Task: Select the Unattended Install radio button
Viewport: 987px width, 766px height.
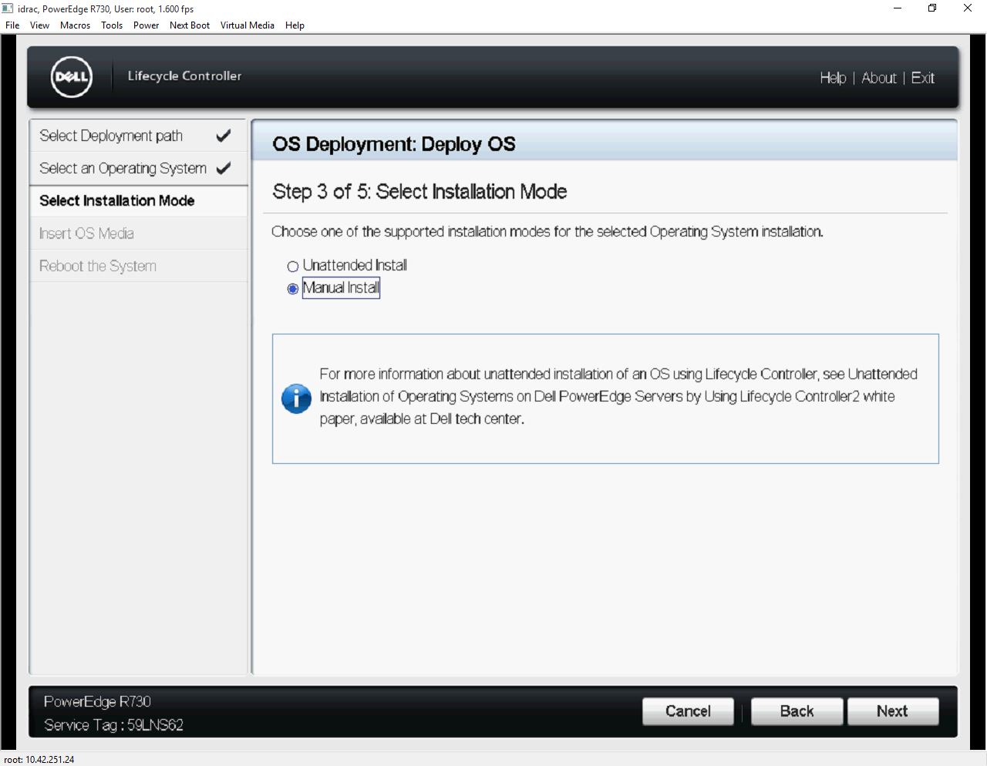Action: click(x=293, y=267)
